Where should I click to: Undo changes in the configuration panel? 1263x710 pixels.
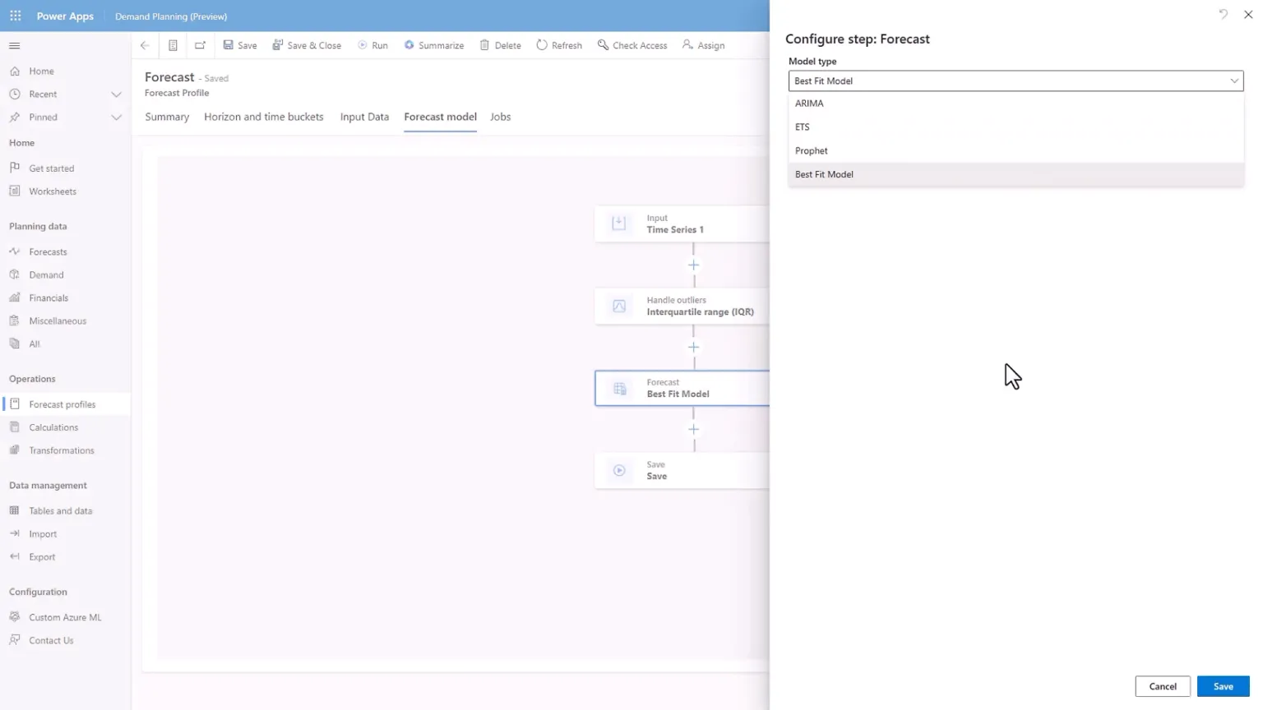1224,14
